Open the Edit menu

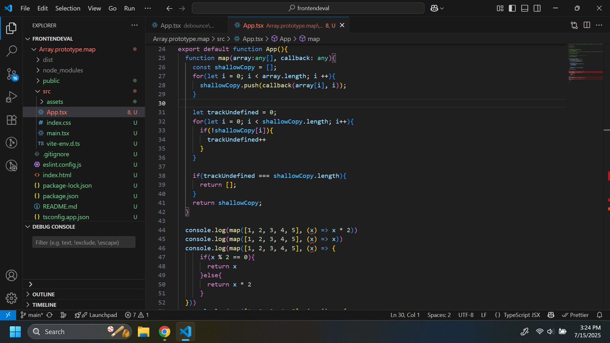point(43,8)
